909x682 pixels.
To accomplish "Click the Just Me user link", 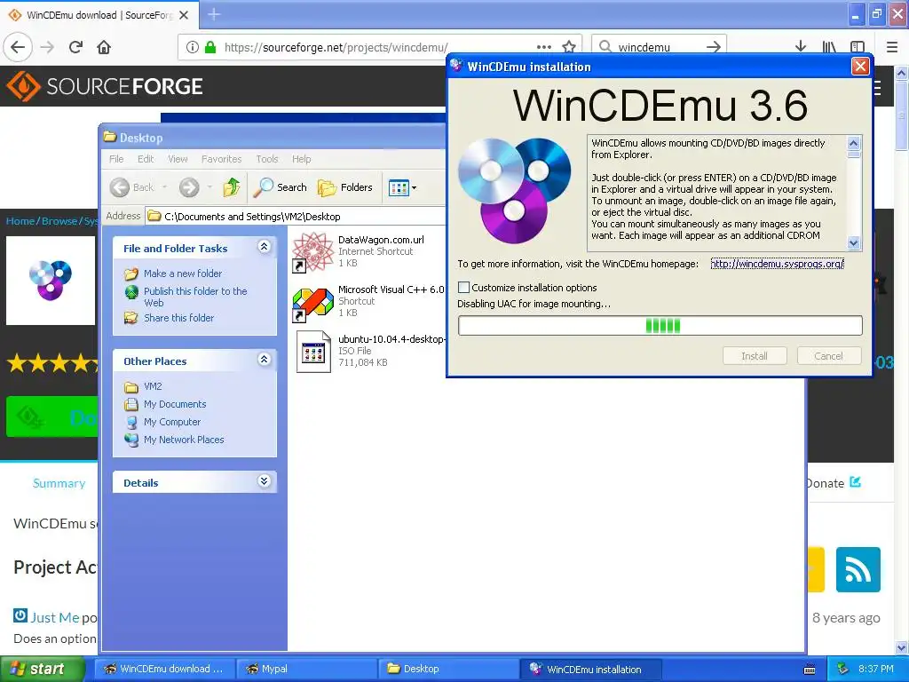I will click(54, 617).
